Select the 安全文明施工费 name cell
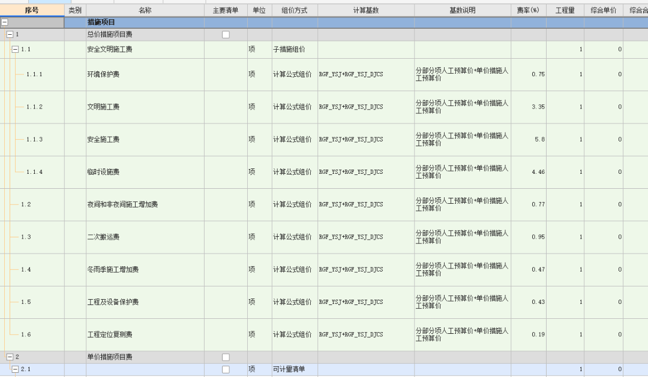Image resolution: width=648 pixels, height=377 pixels. click(x=145, y=50)
